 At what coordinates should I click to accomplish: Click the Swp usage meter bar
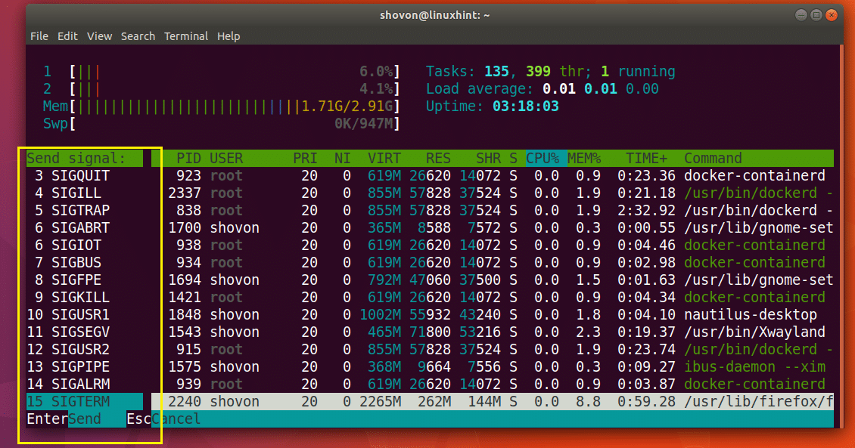tap(222, 124)
